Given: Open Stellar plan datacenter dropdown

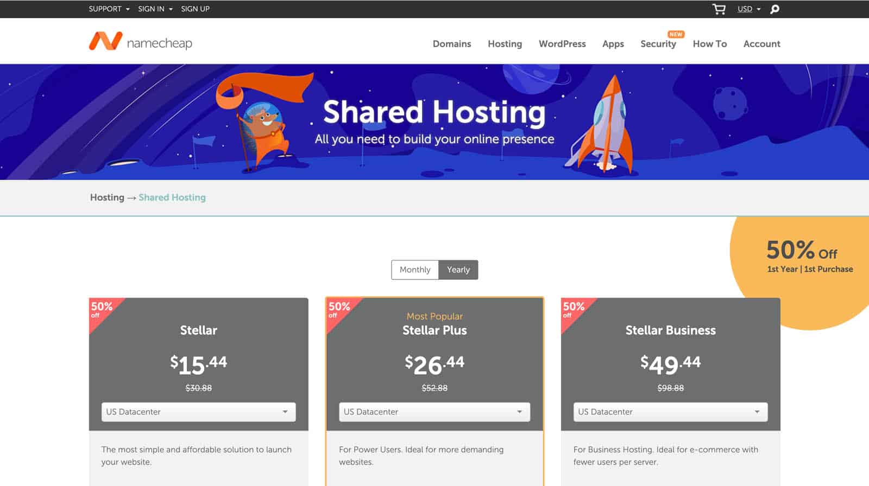Looking at the screenshot, I should 198,412.
